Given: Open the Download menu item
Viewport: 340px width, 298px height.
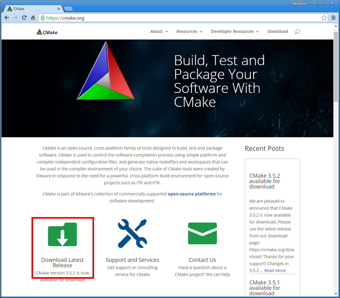Looking at the screenshot, I should point(278,32).
